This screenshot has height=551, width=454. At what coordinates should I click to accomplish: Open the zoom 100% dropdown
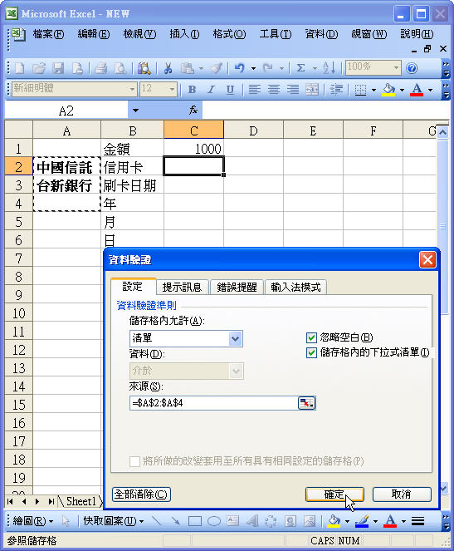(396, 67)
